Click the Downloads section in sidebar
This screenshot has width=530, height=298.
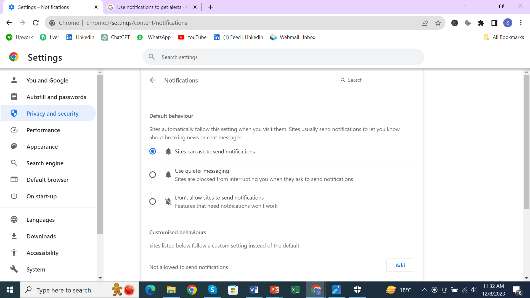click(x=41, y=236)
